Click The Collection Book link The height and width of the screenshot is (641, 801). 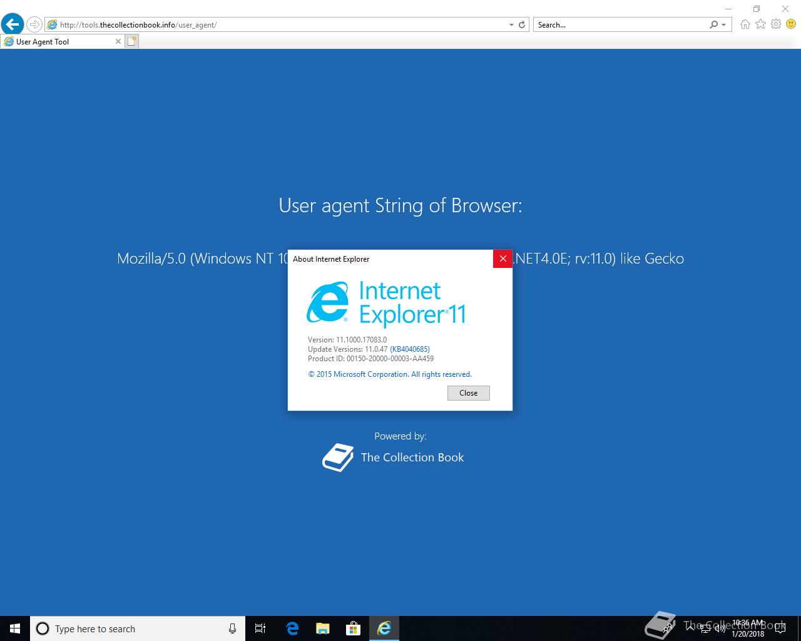coord(412,458)
